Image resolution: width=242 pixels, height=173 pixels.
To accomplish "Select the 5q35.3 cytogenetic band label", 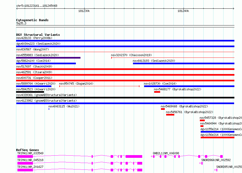I will pos(21,23).
